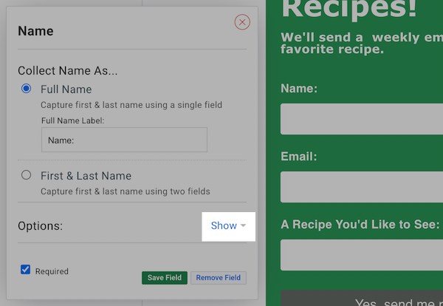Choose the First & Last Name radio option
The image size is (443, 306).
pos(27,175)
